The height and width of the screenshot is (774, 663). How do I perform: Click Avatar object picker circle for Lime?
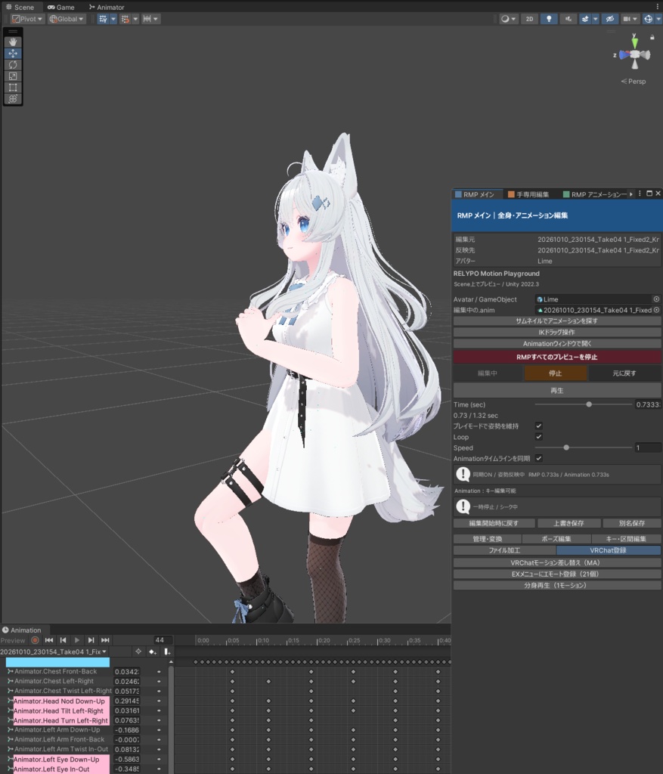pyautogui.click(x=656, y=299)
